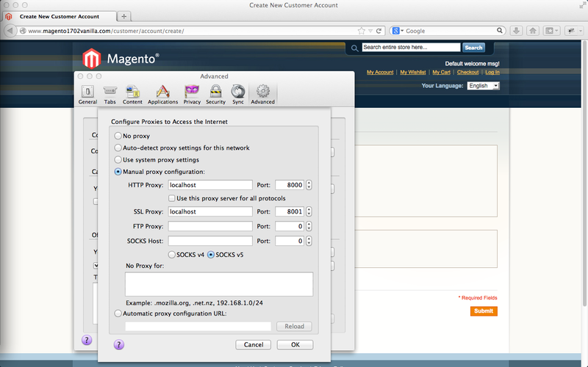Select Automatic proxy configuration URL radio
This screenshot has height=367, width=588.
pos(118,313)
